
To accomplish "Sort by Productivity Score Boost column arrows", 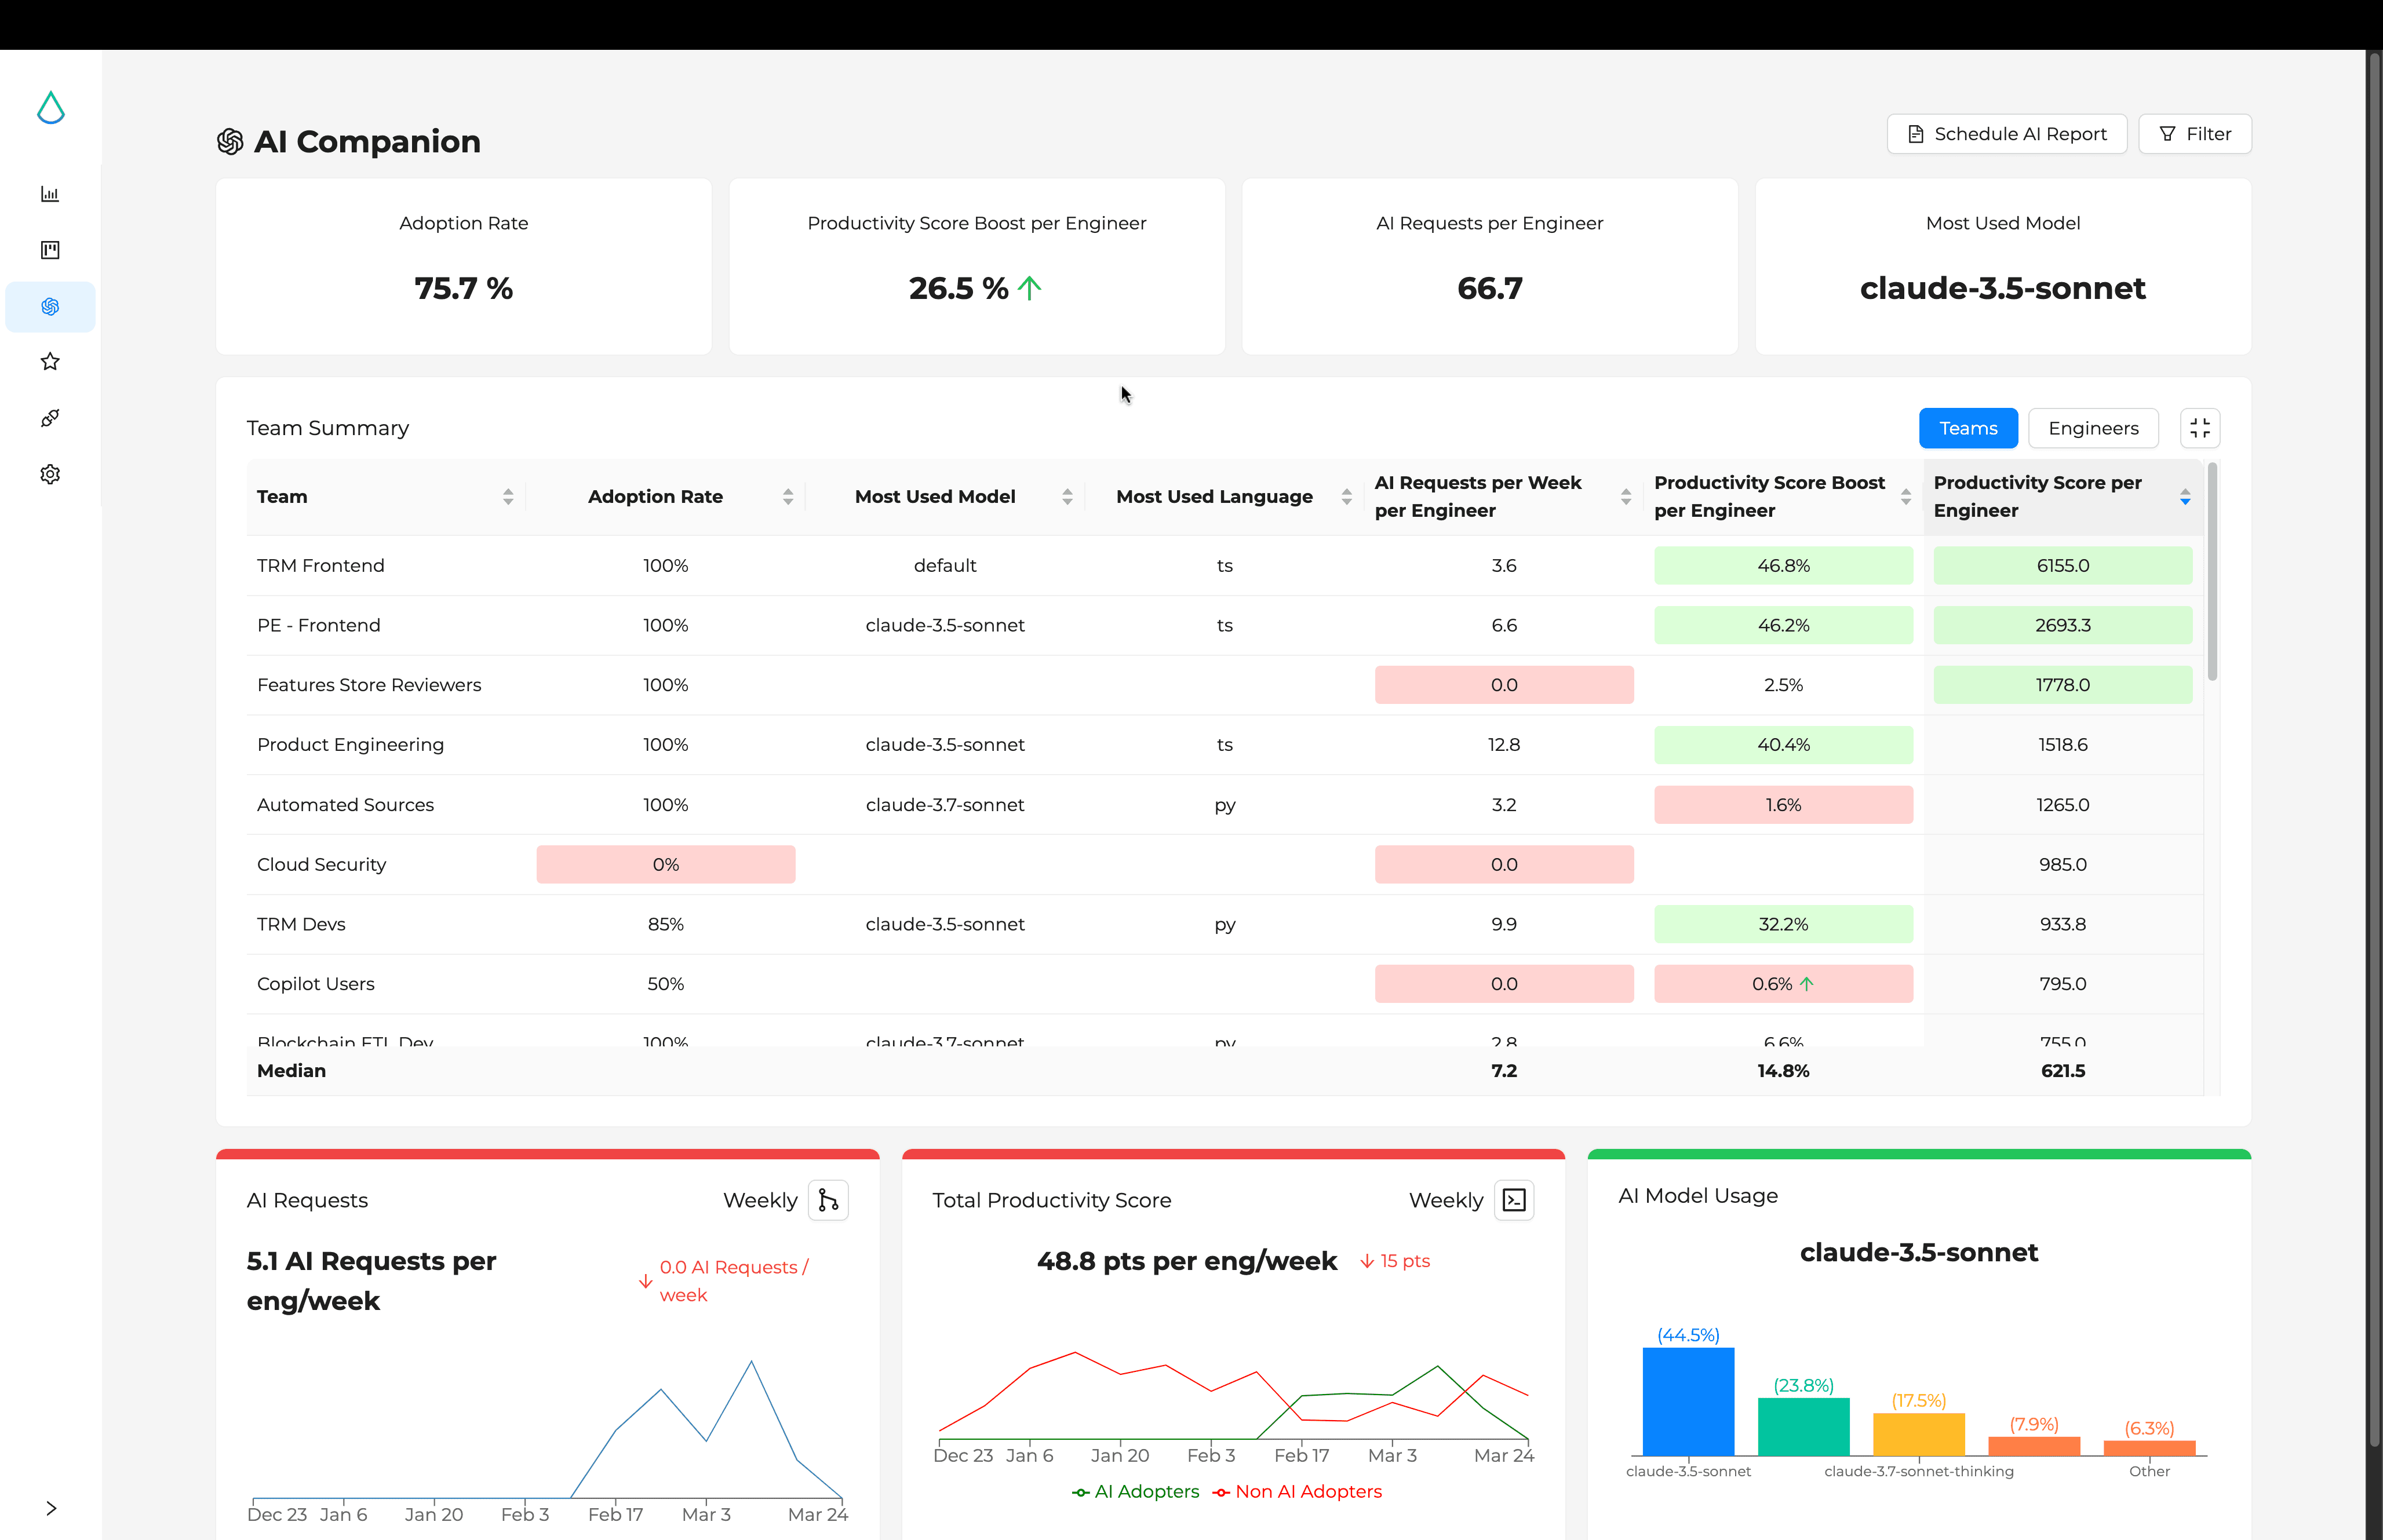I will (1906, 497).
